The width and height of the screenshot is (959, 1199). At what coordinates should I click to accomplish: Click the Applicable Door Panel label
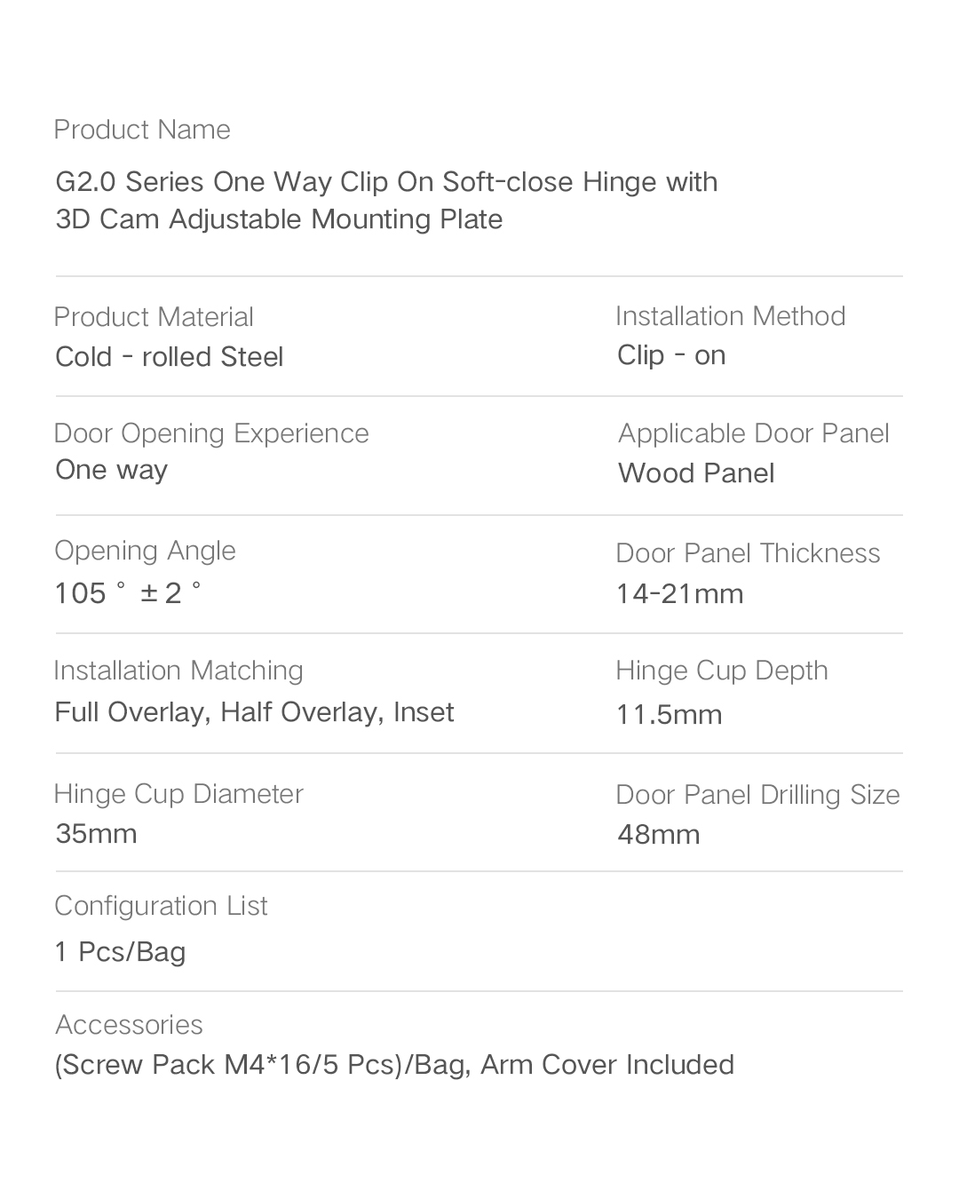(x=753, y=433)
